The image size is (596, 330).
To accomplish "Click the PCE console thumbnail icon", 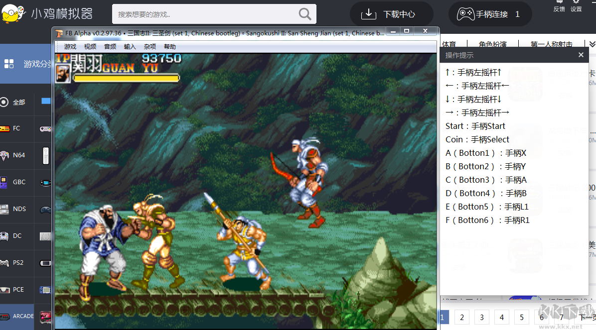I will pyautogui.click(x=45, y=290).
